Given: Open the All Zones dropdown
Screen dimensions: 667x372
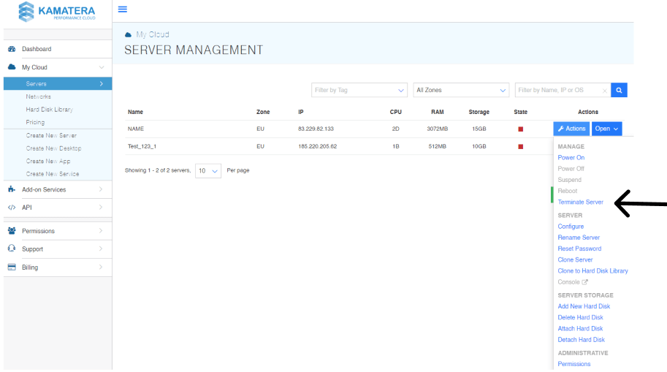Looking at the screenshot, I should (460, 91).
